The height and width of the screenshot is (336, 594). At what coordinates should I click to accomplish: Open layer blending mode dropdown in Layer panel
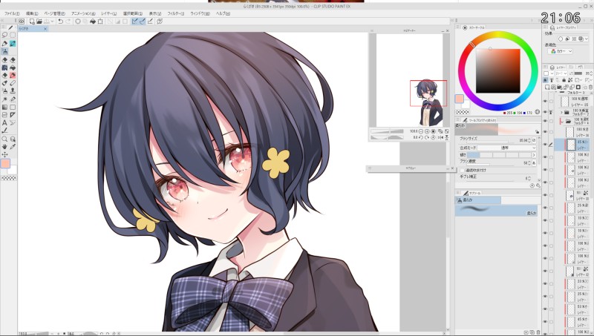561,73
